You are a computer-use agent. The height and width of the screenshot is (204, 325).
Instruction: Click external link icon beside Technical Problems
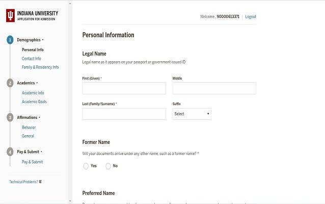point(40,182)
